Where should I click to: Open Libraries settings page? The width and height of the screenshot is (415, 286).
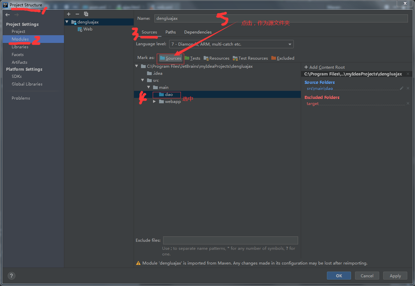click(x=20, y=47)
